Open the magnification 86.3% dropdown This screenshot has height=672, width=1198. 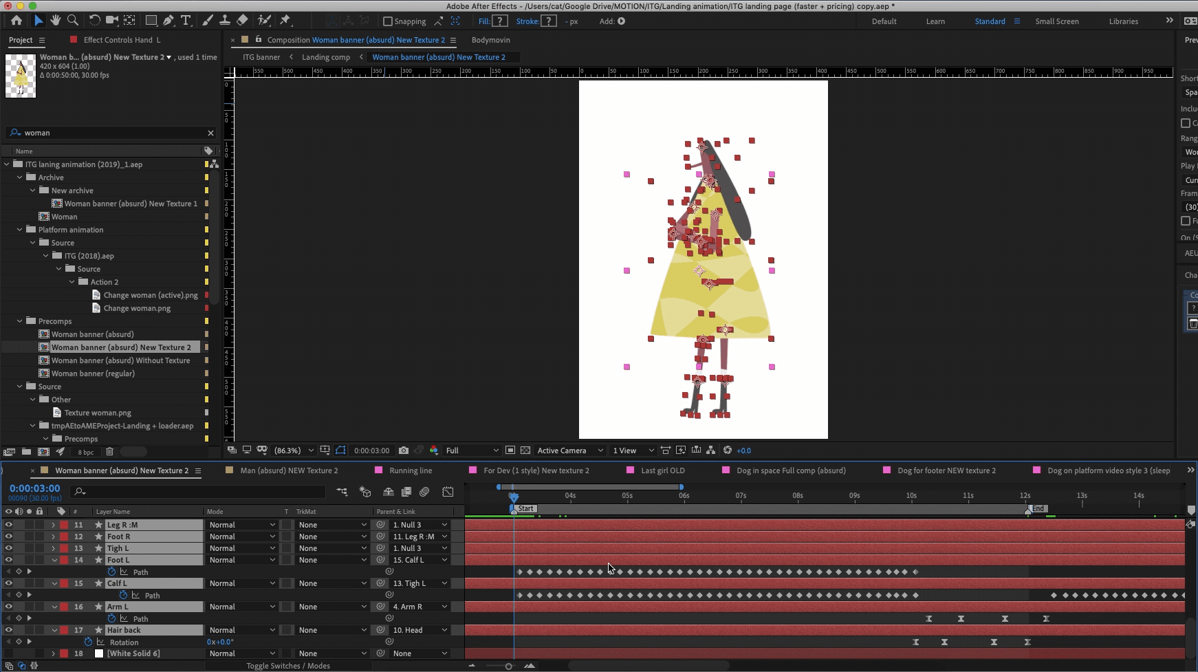tap(294, 451)
